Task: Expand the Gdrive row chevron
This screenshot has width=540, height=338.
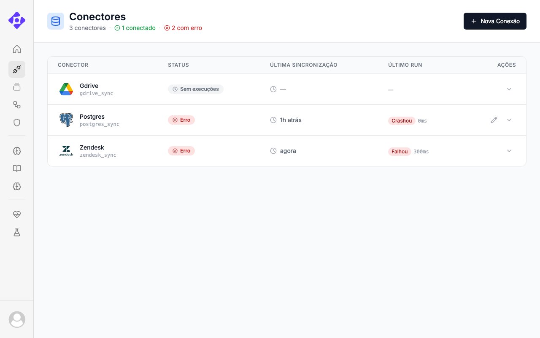Action: 509,89
